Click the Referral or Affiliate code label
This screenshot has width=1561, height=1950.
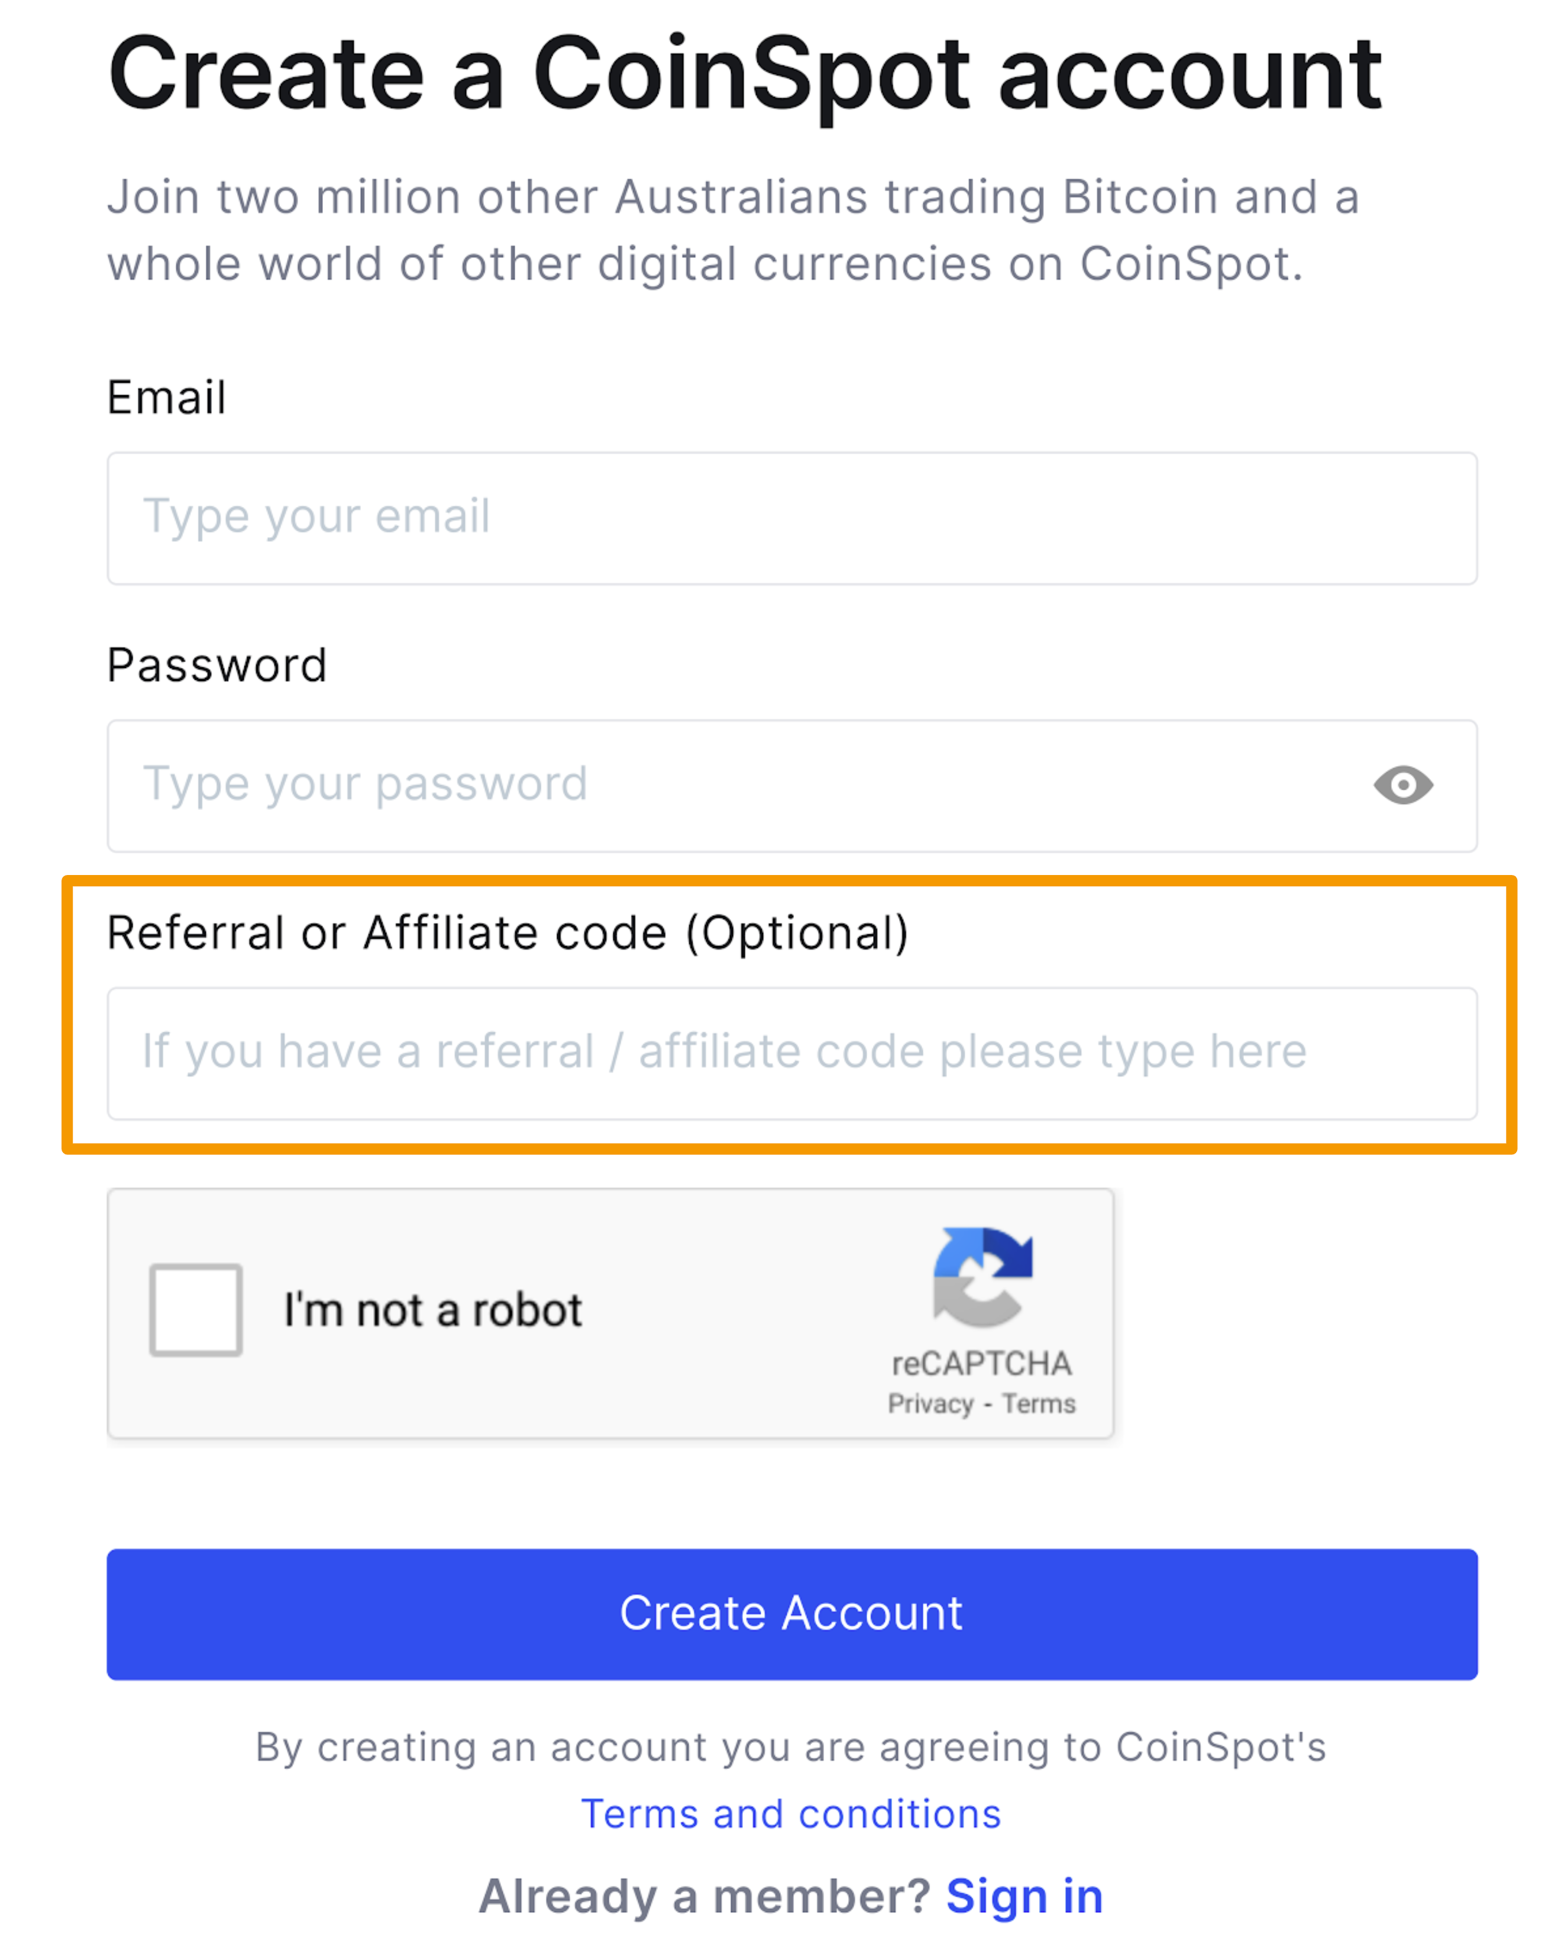pos(508,932)
